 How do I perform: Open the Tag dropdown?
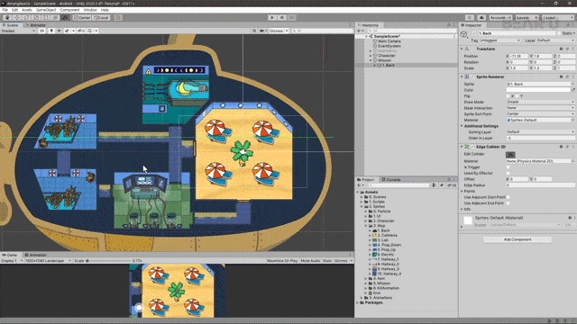tap(499, 40)
